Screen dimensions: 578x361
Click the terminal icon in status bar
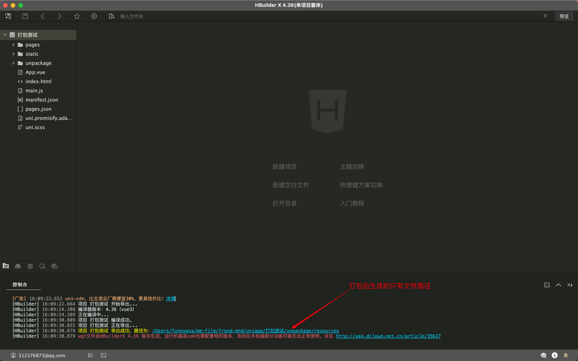tap(104, 356)
